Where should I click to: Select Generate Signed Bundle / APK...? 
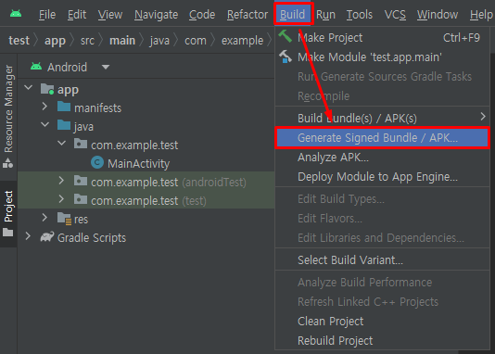click(x=382, y=138)
